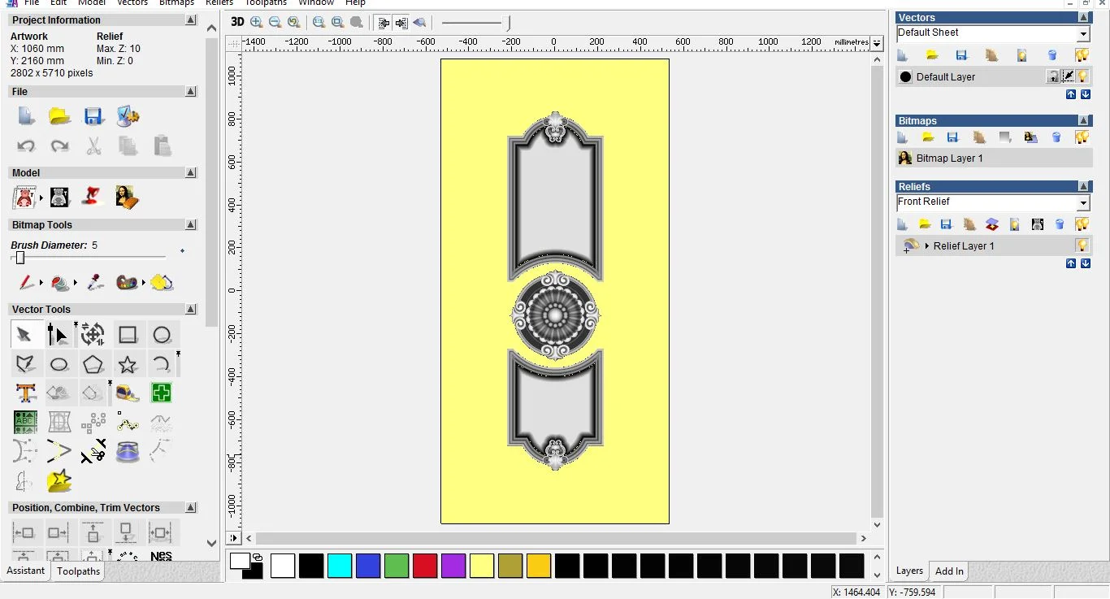This screenshot has width=1110, height=599.
Task: Click the Save icon in File section
Action: point(93,116)
